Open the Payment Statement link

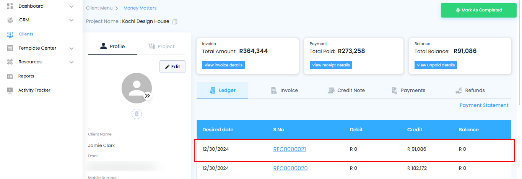point(484,105)
